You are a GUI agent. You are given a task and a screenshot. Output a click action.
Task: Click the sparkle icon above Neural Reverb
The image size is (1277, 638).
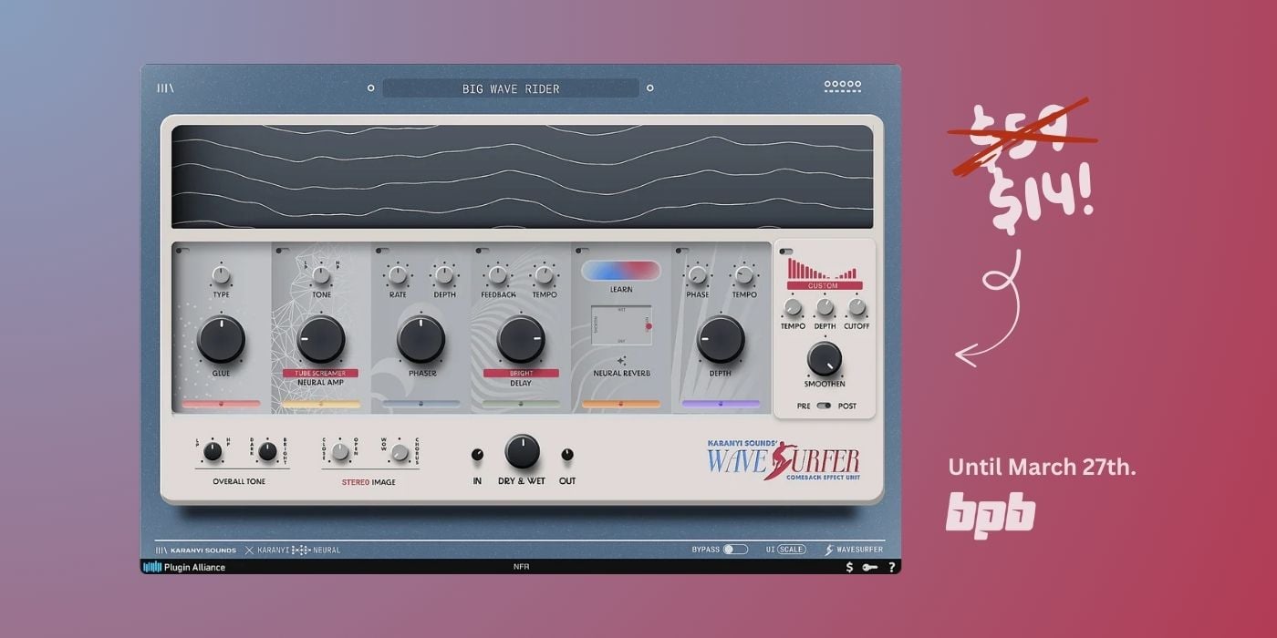tap(621, 360)
